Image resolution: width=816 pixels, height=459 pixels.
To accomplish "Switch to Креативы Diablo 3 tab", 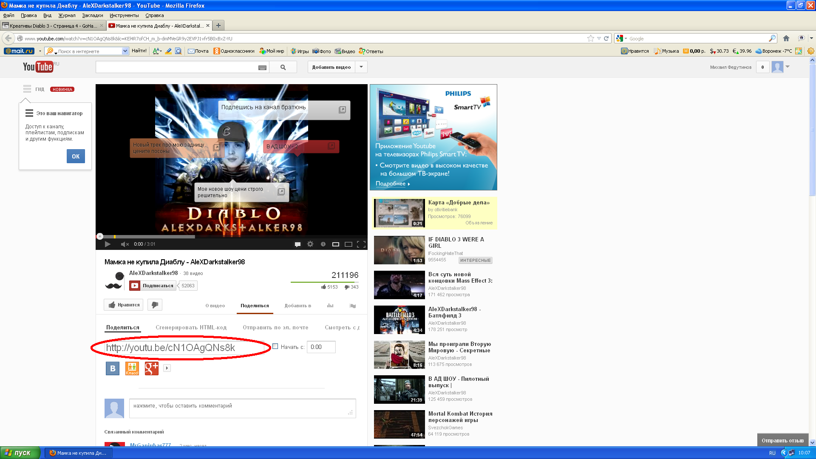I will 53,25.
